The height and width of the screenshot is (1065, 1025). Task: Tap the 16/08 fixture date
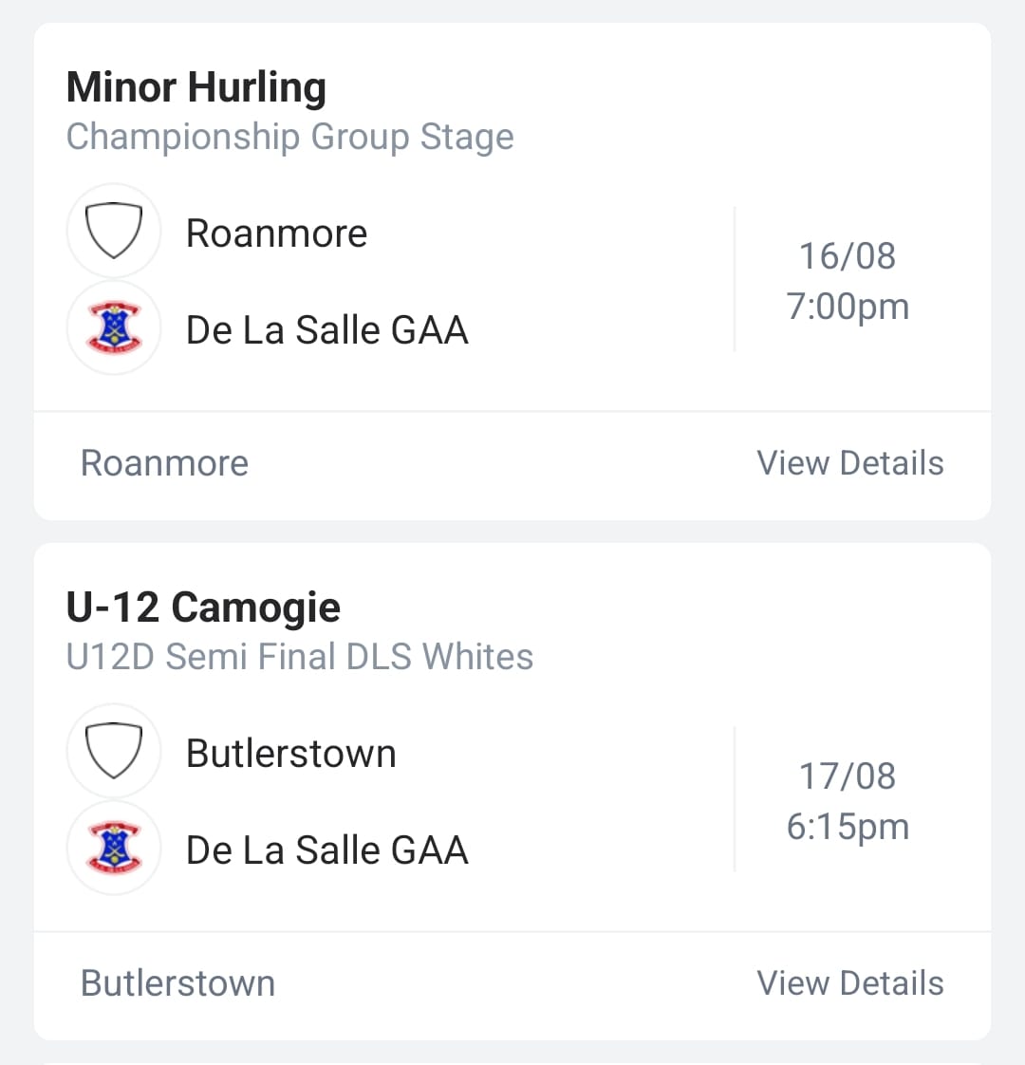[848, 256]
